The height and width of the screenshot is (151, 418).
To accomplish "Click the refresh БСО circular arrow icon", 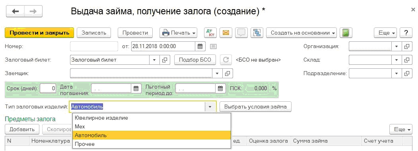I will (226, 60).
